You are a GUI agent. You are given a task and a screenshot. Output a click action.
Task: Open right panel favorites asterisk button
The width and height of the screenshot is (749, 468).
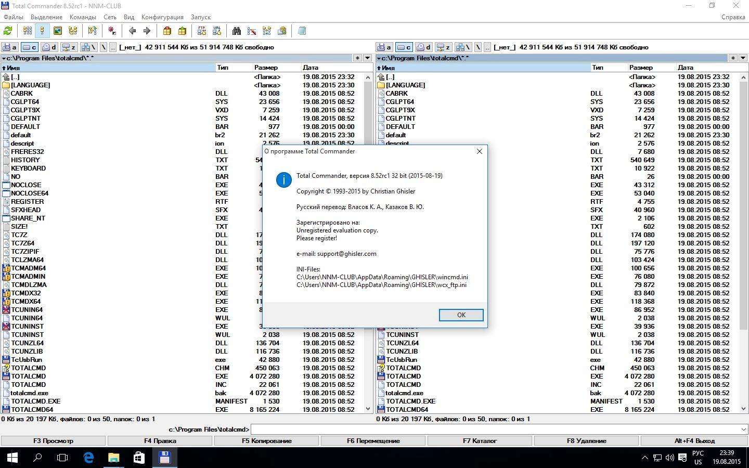pyautogui.click(x=733, y=58)
